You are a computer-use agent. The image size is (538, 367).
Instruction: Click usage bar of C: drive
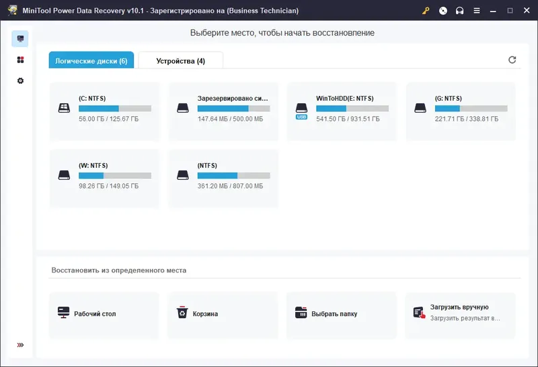(115, 109)
